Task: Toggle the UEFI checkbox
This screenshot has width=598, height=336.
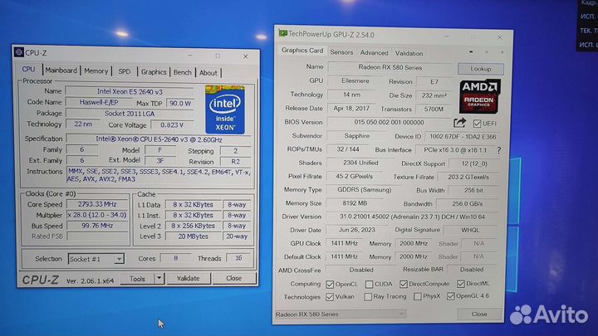Action: click(x=477, y=124)
